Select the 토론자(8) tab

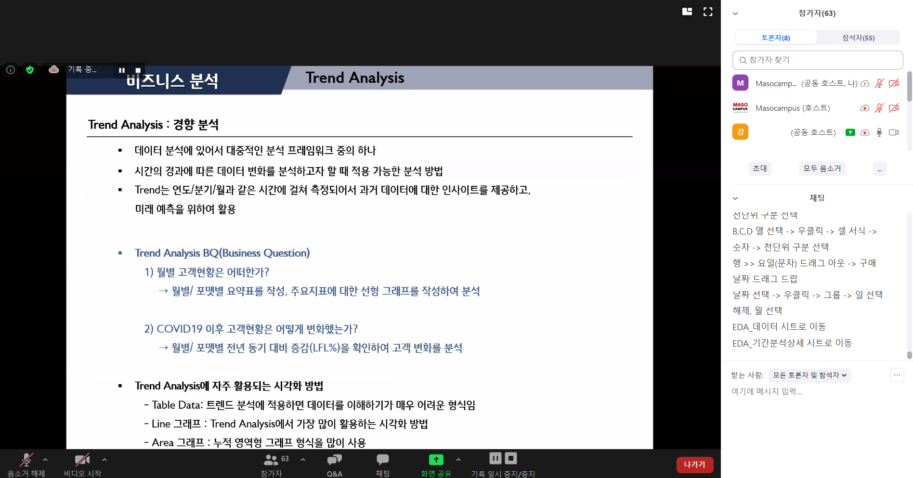click(x=775, y=38)
